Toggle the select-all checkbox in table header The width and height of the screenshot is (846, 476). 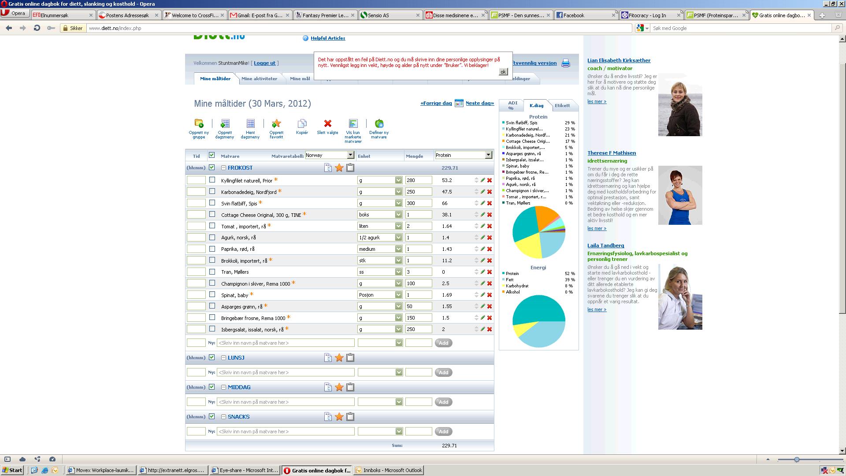(211, 155)
